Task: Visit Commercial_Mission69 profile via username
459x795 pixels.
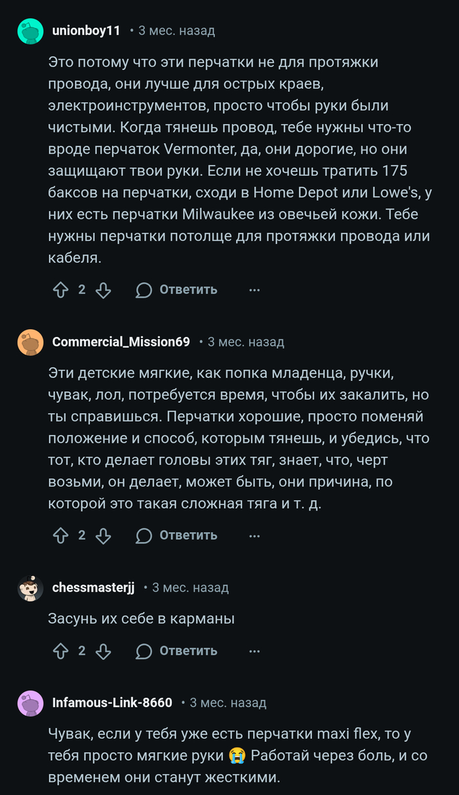Action: click(121, 342)
